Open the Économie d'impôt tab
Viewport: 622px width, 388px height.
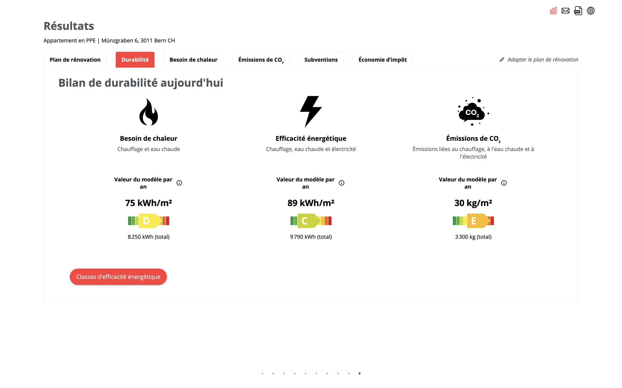click(x=383, y=60)
